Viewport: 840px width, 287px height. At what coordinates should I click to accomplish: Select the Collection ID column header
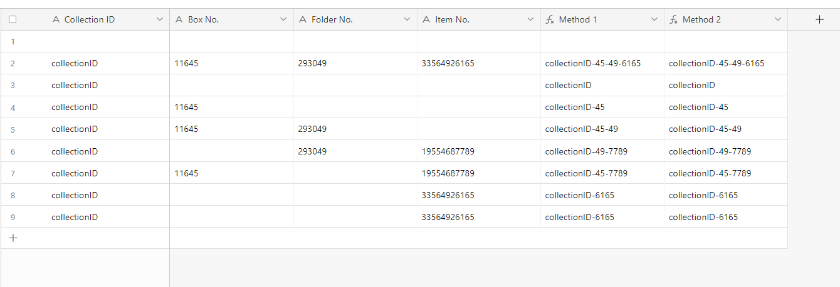[90, 19]
